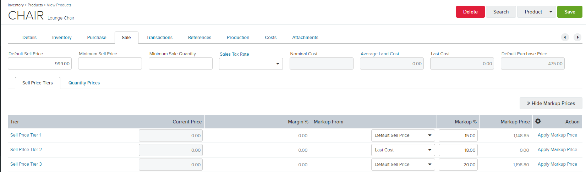Click the Tier 3 Markup % field
The width and height of the screenshot is (586, 172).
pyautogui.click(x=458, y=165)
